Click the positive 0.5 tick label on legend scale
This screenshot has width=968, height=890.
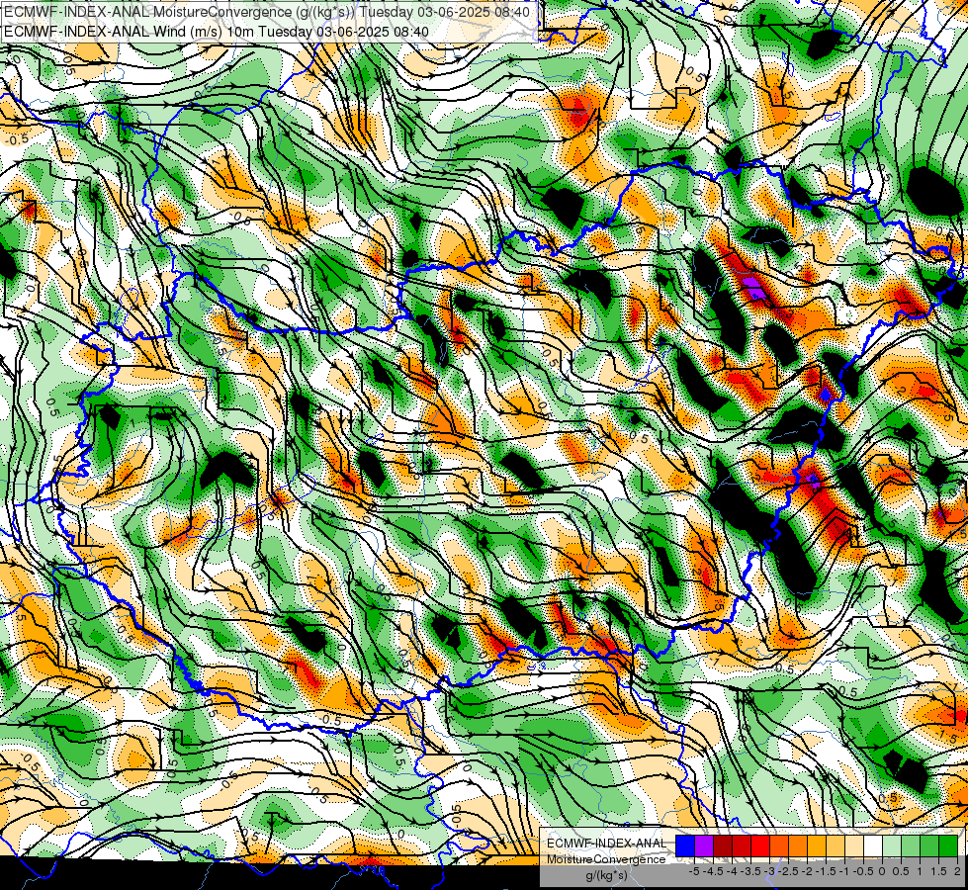[x=901, y=871]
